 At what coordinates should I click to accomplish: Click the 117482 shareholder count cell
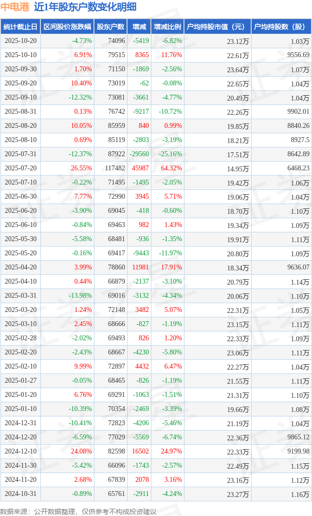(x=115, y=168)
